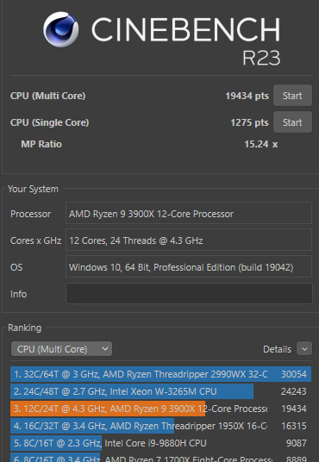Click the empty Info input field
Image resolution: width=319 pixels, height=462 pixels.
pyautogui.click(x=189, y=293)
